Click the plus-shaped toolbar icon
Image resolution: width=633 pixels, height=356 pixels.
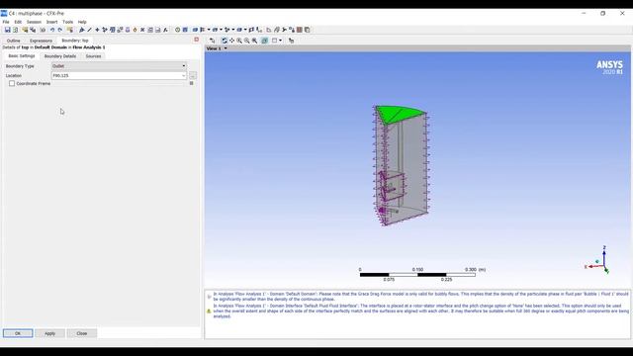[97, 30]
